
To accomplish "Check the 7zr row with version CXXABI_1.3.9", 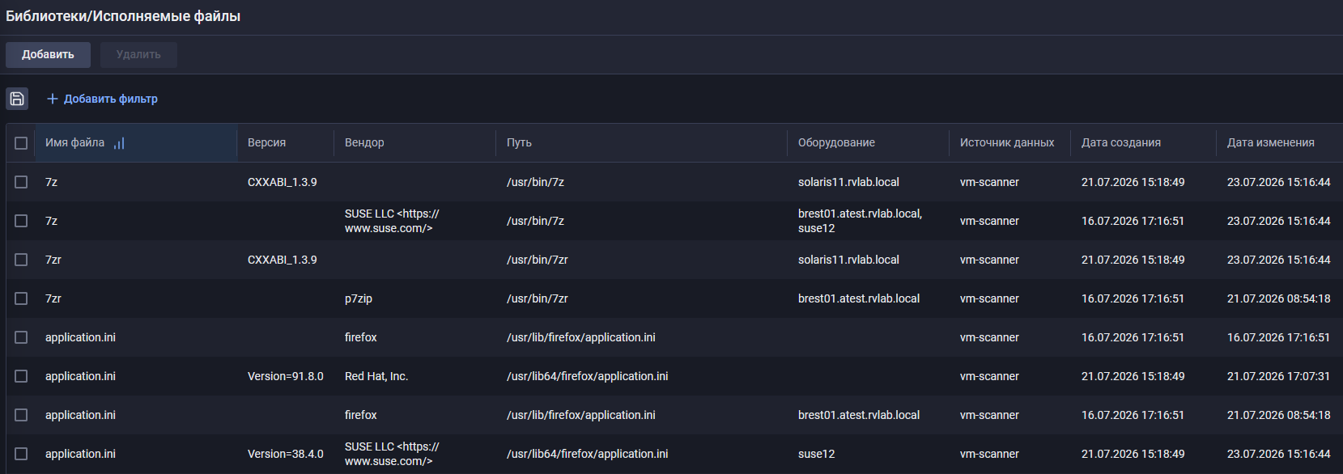I will [x=21, y=260].
